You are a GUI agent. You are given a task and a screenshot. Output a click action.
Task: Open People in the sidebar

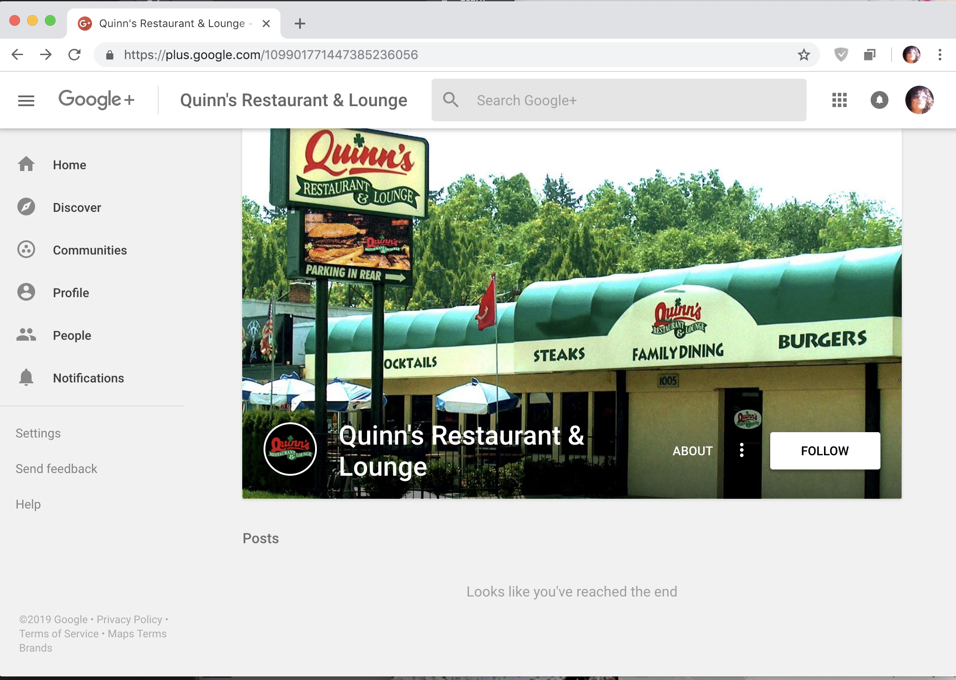pyautogui.click(x=72, y=335)
